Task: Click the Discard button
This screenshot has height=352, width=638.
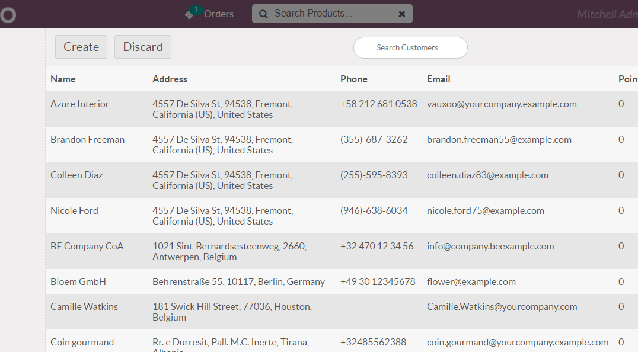Action: pos(143,47)
